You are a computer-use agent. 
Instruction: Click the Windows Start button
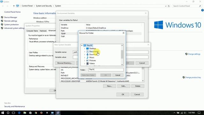(x=3, y=113)
